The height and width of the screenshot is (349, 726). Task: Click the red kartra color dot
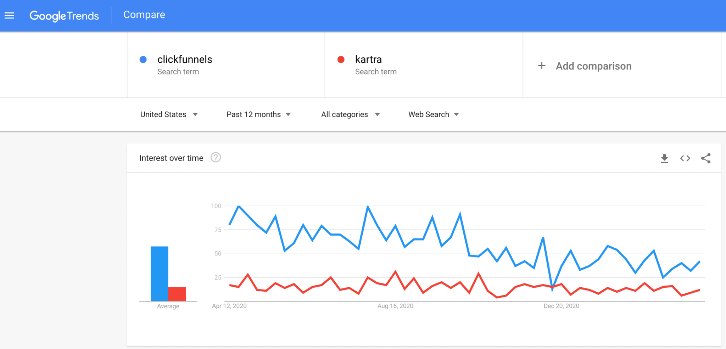(x=341, y=60)
